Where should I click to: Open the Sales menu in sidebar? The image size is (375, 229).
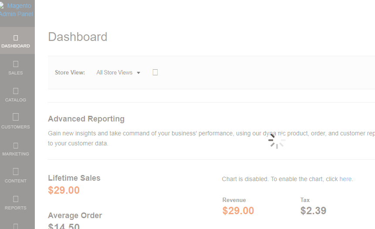(16, 68)
